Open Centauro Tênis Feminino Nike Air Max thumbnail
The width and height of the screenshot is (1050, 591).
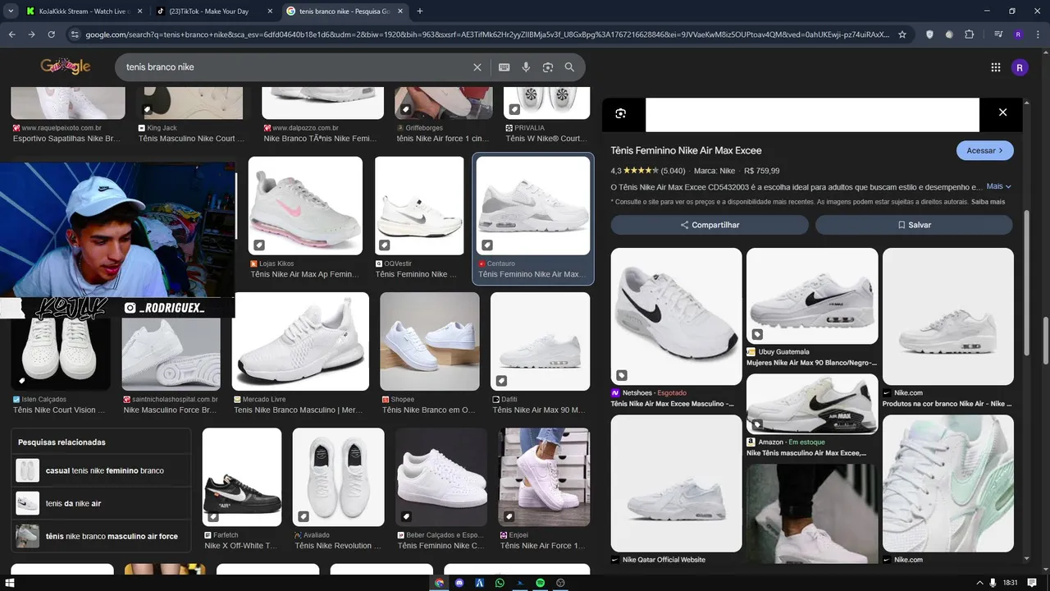pyautogui.click(x=533, y=206)
